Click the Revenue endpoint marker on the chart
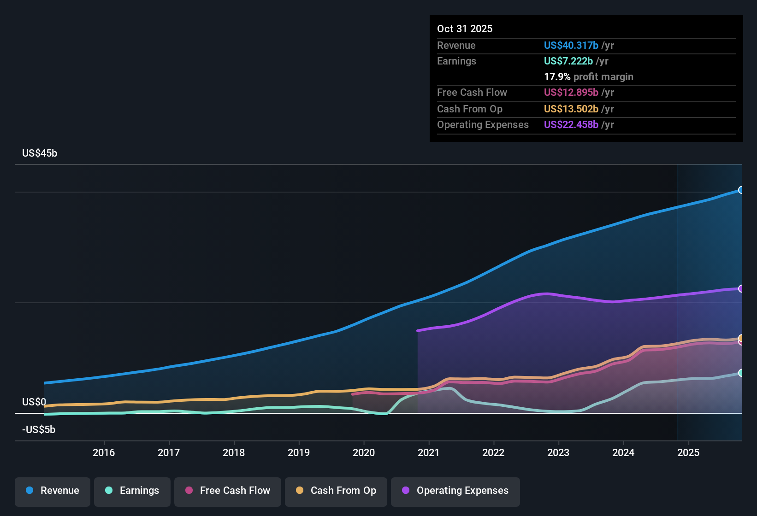The height and width of the screenshot is (516, 757). tap(741, 190)
